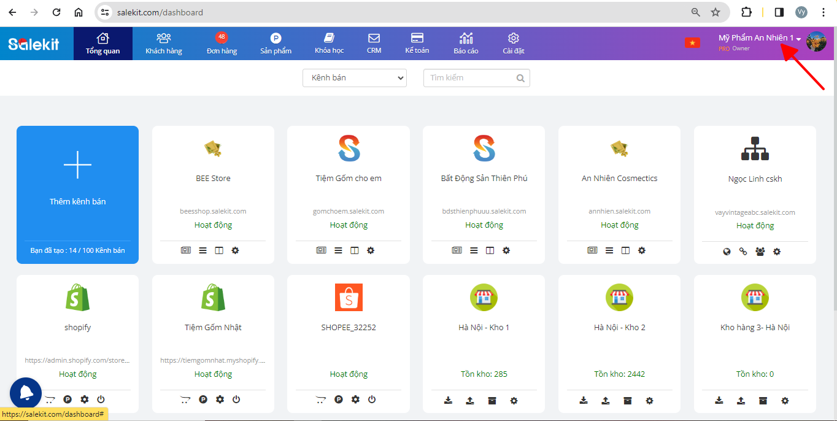
Task: Toggle power for SHOPEE_32252 channel
Action: pos(372,400)
